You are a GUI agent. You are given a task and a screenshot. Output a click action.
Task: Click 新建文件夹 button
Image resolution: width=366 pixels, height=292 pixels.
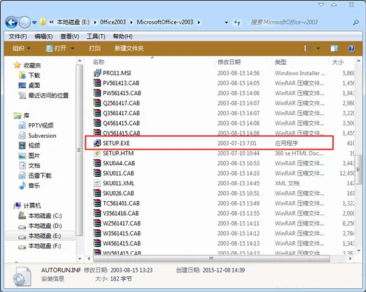tap(129, 48)
